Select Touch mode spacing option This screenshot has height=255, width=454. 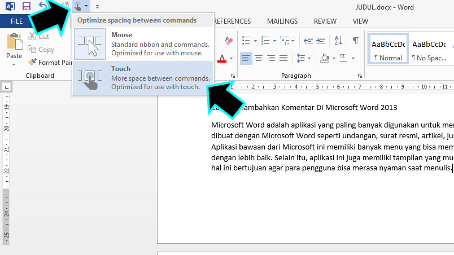[143, 78]
